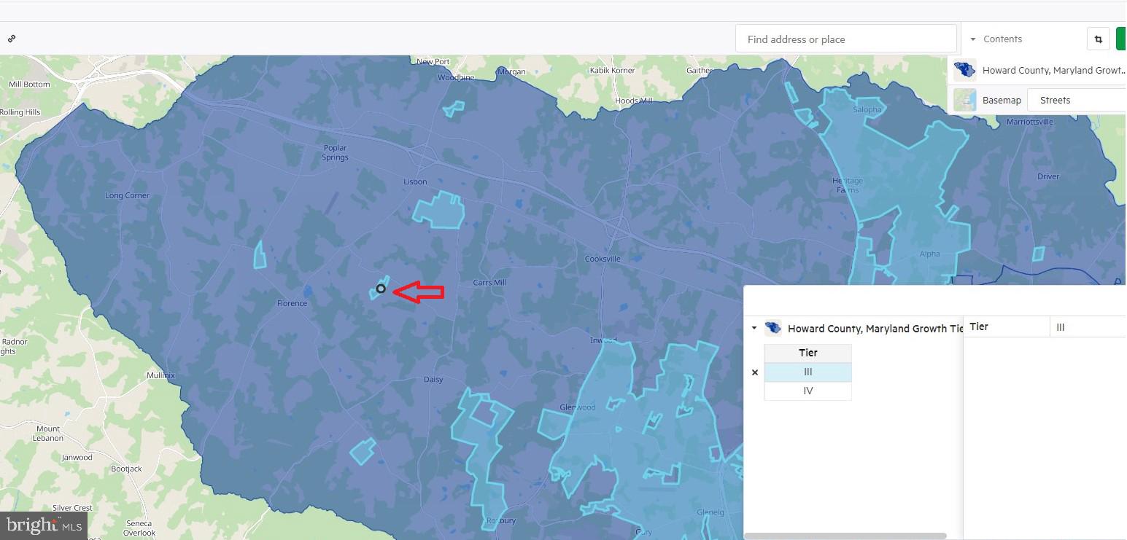Click the Howard County layer icon in Contents
1127x540 pixels.
pyautogui.click(x=964, y=70)
